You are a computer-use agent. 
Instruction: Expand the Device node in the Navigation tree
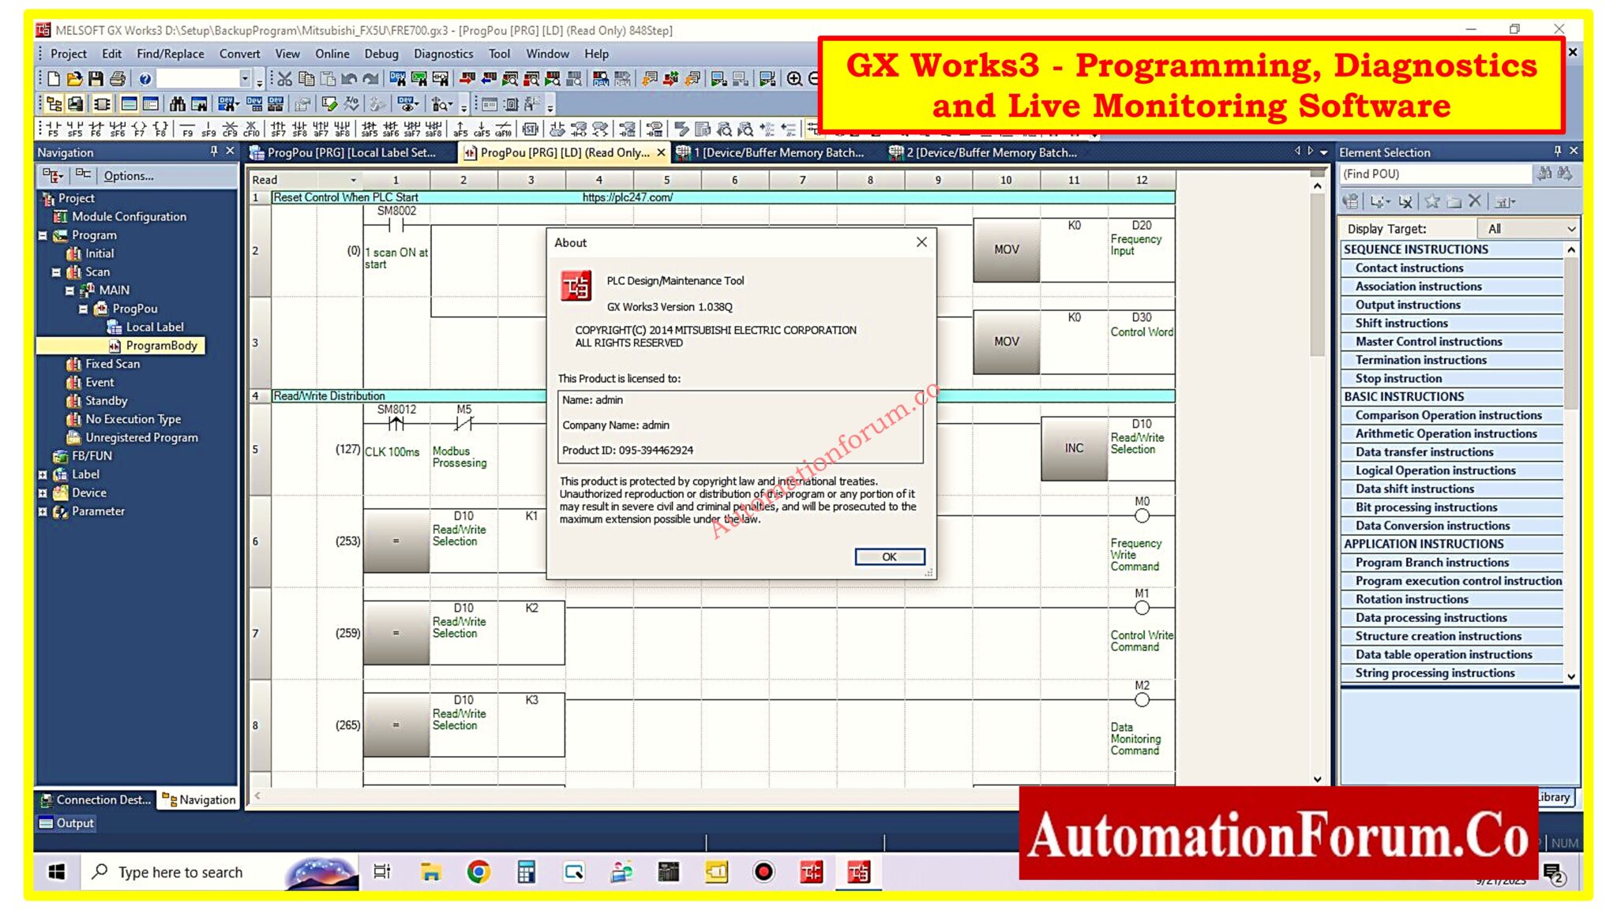[41, 492]
